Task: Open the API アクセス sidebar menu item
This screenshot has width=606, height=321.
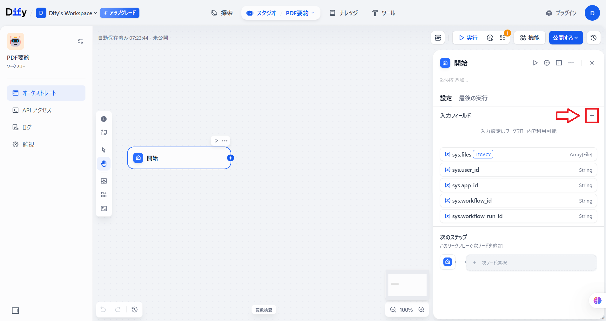Action: click(x=37, y=110)
